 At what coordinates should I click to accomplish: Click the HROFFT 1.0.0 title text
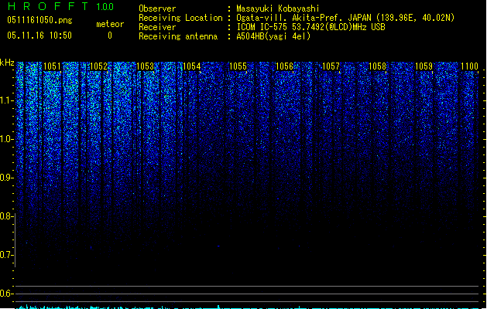(x=60, y=6)
